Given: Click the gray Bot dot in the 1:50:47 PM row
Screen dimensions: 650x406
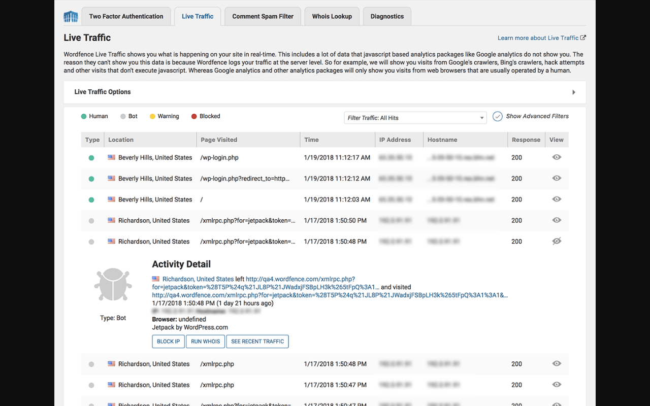Looking at the screenshot, I should tap(91, 385).
